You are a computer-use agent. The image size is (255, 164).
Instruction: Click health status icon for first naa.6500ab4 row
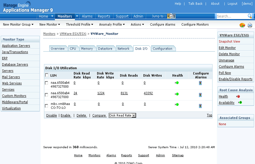177,83
